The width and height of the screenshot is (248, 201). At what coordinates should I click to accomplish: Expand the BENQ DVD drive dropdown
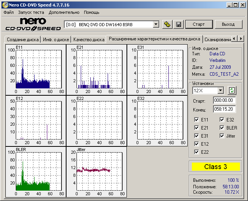(156, 24)
